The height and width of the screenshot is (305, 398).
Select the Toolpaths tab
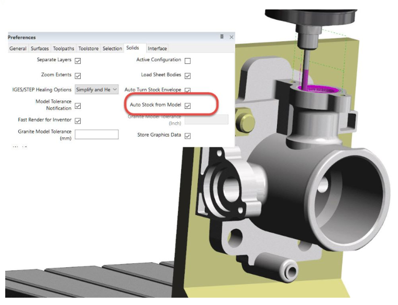(64, 49)
